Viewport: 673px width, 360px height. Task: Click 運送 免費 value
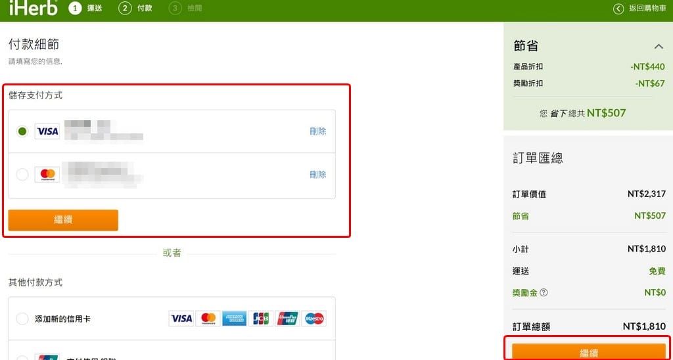click(x=657, y=271)
